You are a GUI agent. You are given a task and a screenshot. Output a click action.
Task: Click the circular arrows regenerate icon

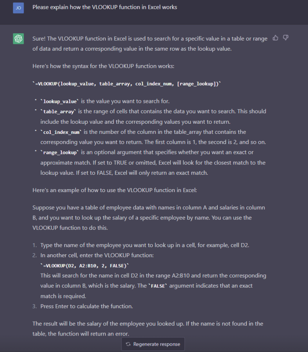[x=128, y=344]
